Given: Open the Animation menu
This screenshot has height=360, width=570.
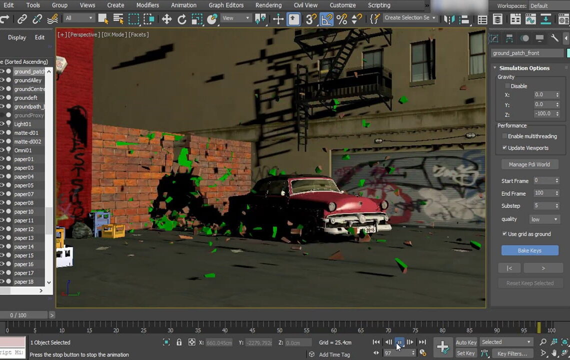Looking at the screenshot, I should [183, 5].
